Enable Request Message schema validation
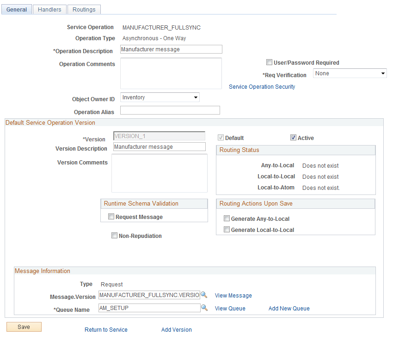The height and width of the screenshot is (340, 393). pyautogui.click(x=111, y=216)
